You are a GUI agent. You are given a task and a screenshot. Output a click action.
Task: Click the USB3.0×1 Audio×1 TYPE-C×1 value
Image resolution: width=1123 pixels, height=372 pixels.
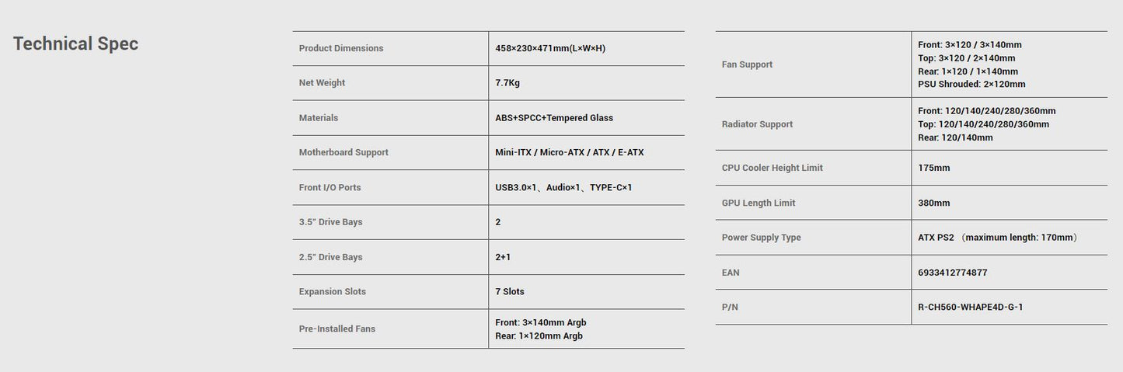coord(563,187)
